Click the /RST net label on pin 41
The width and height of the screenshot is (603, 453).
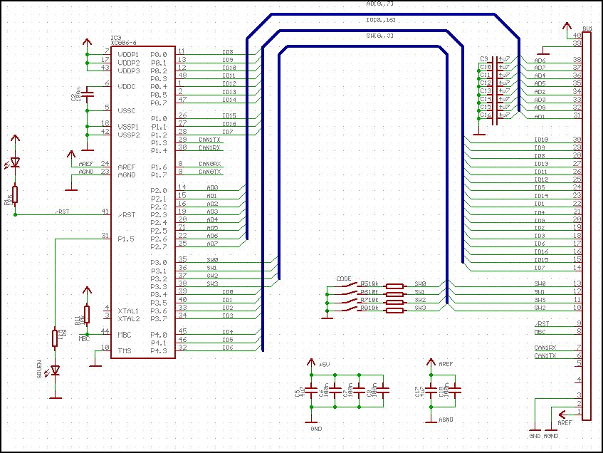(62, 212)
